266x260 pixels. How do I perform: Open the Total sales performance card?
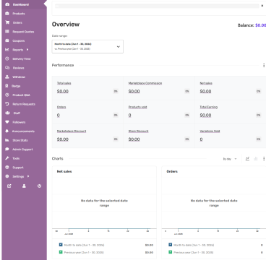(87, 88)
